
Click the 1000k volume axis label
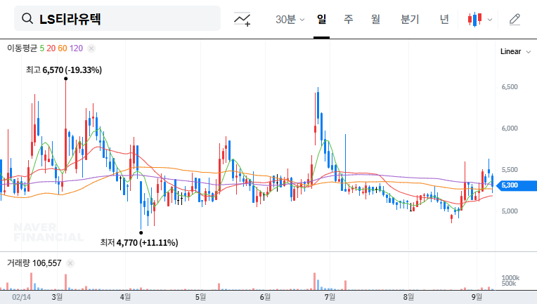point(510,277)
